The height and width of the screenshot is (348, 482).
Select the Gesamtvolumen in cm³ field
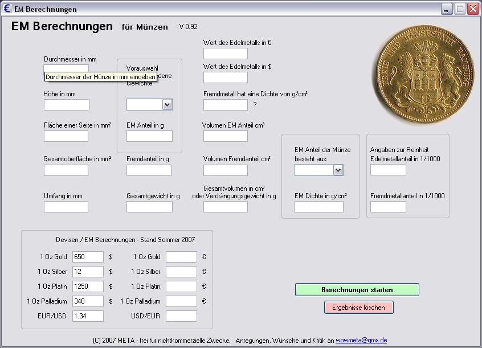(x=225, y=207)
